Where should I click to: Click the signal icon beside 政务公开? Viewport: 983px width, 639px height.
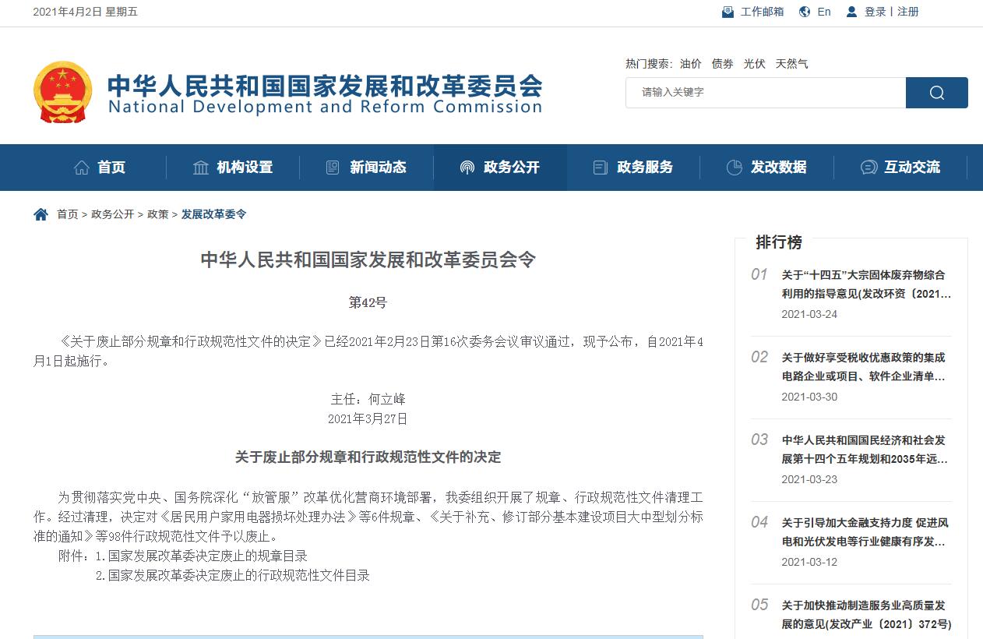[x=467, y=167]
